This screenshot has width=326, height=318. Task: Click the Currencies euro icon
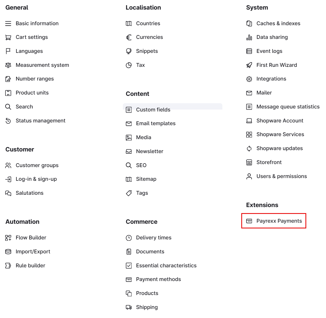(x=129, y=37)
